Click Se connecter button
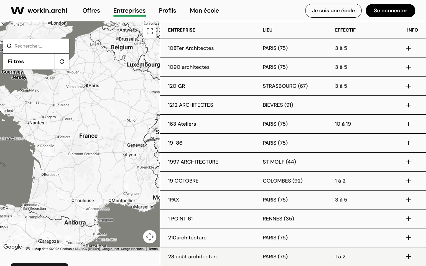426x266 pixels. tap(390, 11)
